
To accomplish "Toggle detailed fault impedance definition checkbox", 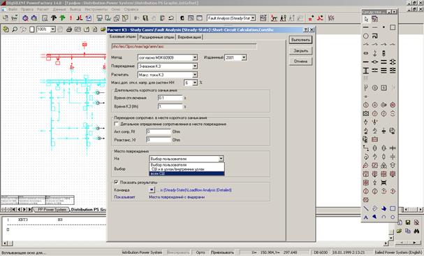I will pyautogui.click(x=117, y=124).
